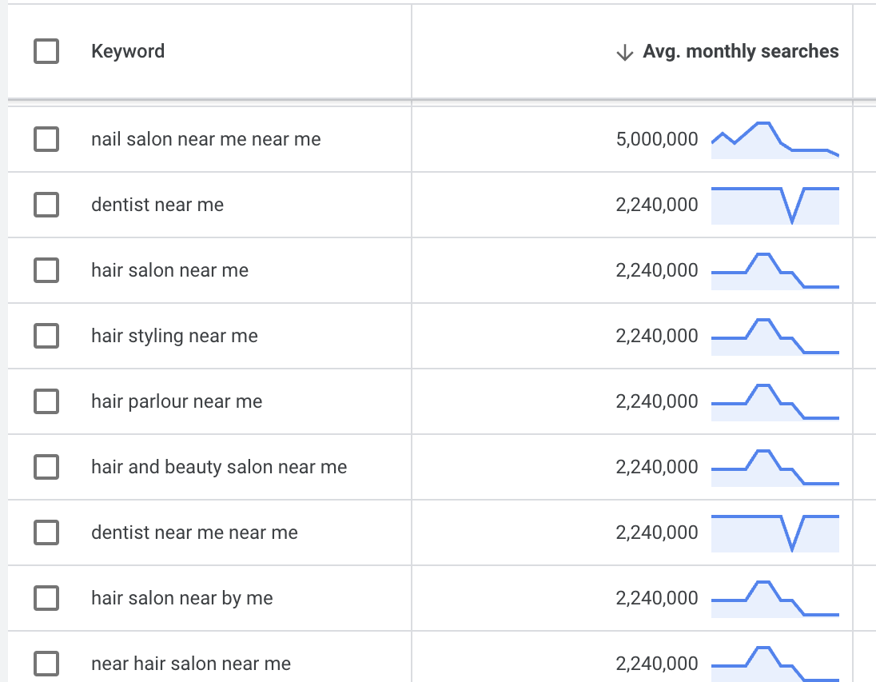
Task: Open trend sparkline for nail salon near me near me
Action: 774,141
